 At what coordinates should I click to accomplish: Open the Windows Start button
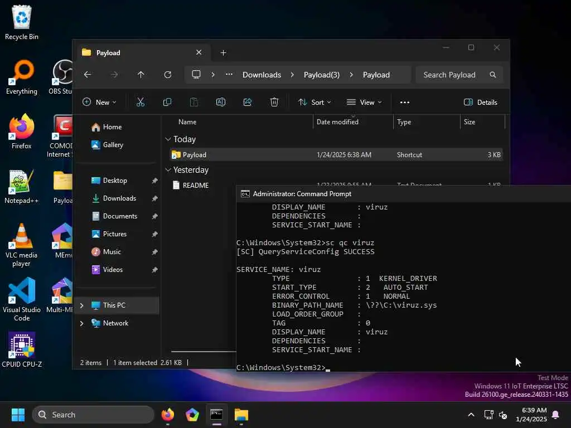18,415
